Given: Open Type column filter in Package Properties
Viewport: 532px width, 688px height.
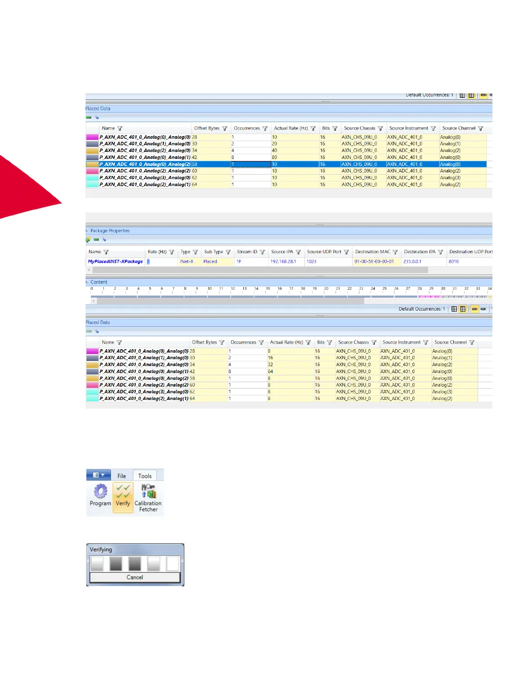Looking at the screenshot, I should pyautogui.click(x=196, y=252).
